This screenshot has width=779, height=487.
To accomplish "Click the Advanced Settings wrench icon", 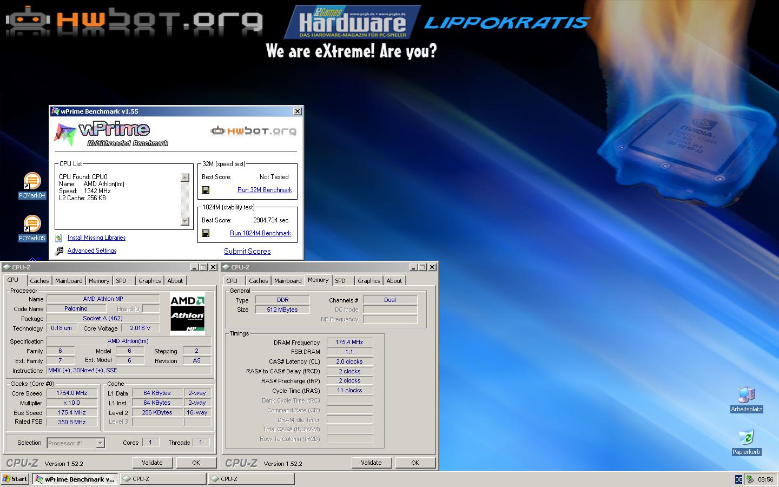I will 59,251.
